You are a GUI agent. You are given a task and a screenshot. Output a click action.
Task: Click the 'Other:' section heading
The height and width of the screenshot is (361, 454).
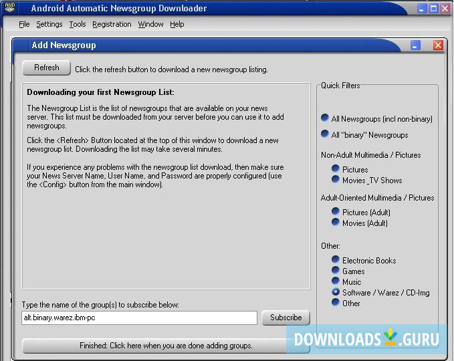pos(330,246)
